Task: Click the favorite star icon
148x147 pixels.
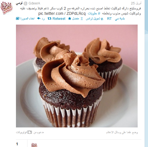Action: [x=70, y=18]
